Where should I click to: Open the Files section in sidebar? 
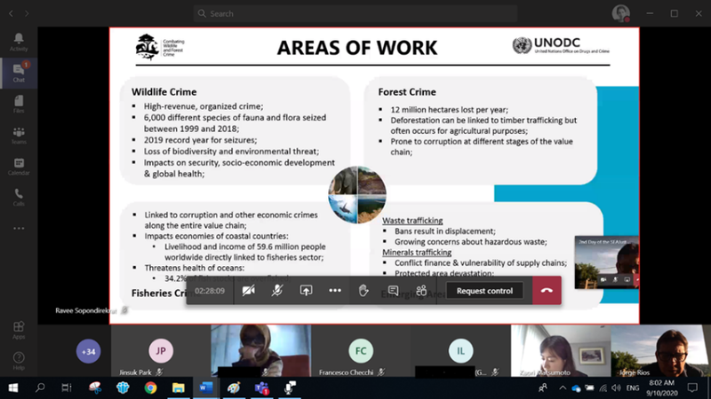pyautogui.click(x=19, y=103)
